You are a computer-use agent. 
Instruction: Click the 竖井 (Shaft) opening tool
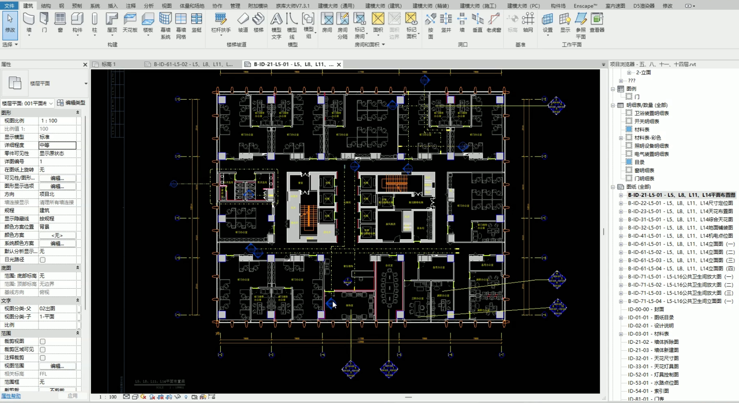(446, 22)
